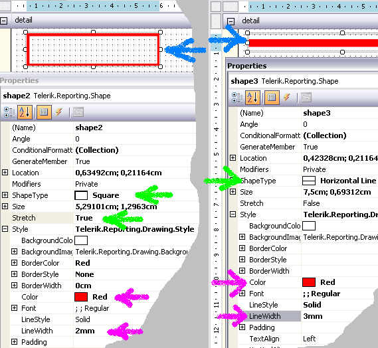
Task: Click Alphabetical sort icon in shape3 properties
Action: 252,98
